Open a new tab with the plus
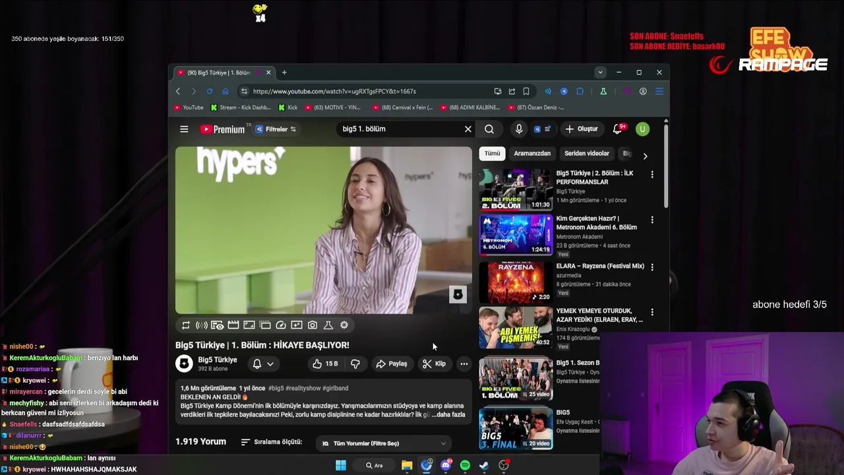This screenshot has height=475, width=844. (284, 73)
